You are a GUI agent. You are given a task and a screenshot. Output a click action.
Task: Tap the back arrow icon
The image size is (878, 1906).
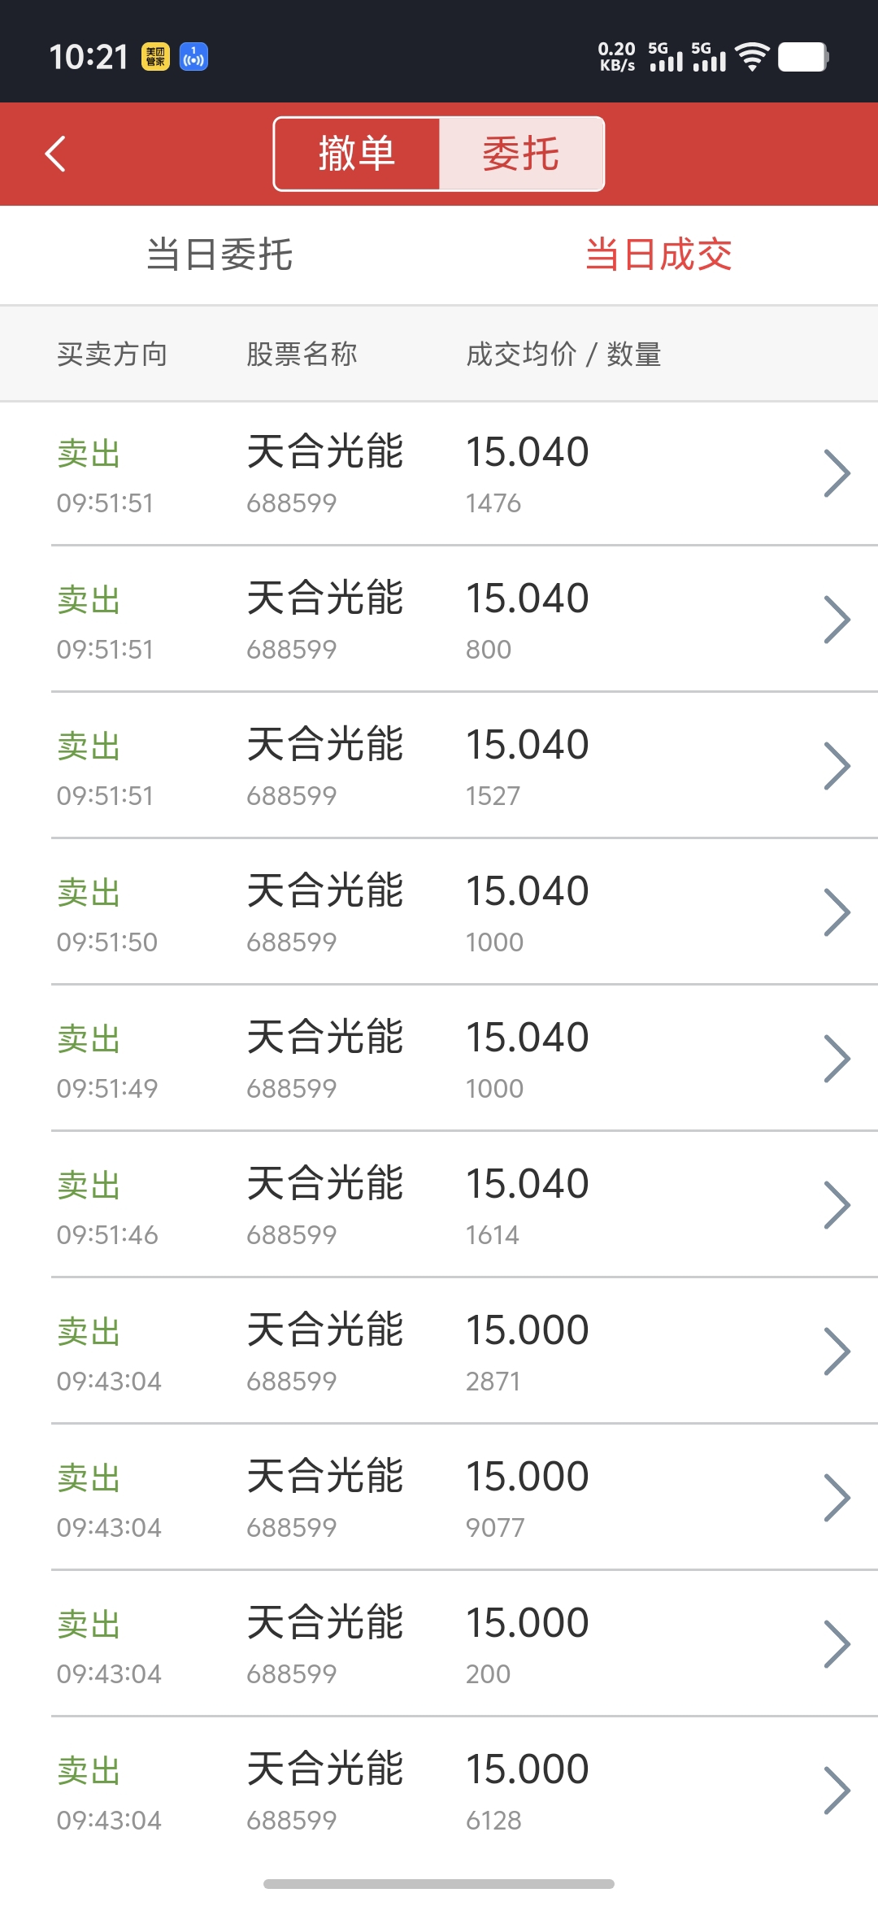(55, 154)
